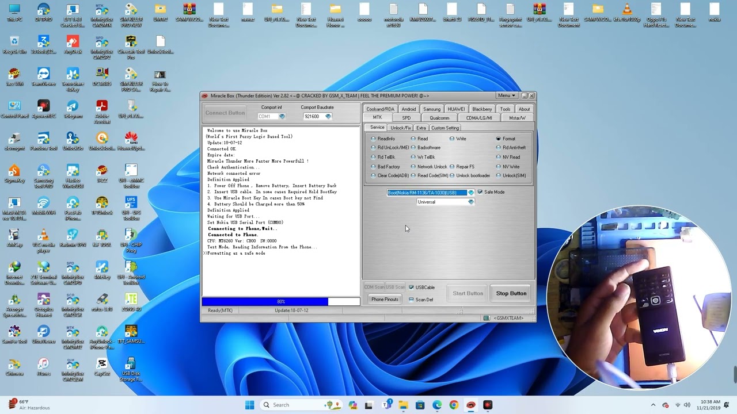737x414 pixels.
Task: Click the Connect Button
Action: coord(225,113)
